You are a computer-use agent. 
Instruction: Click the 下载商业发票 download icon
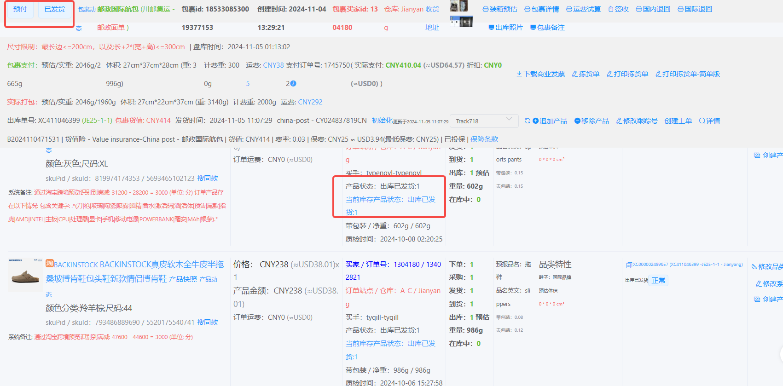519,74
